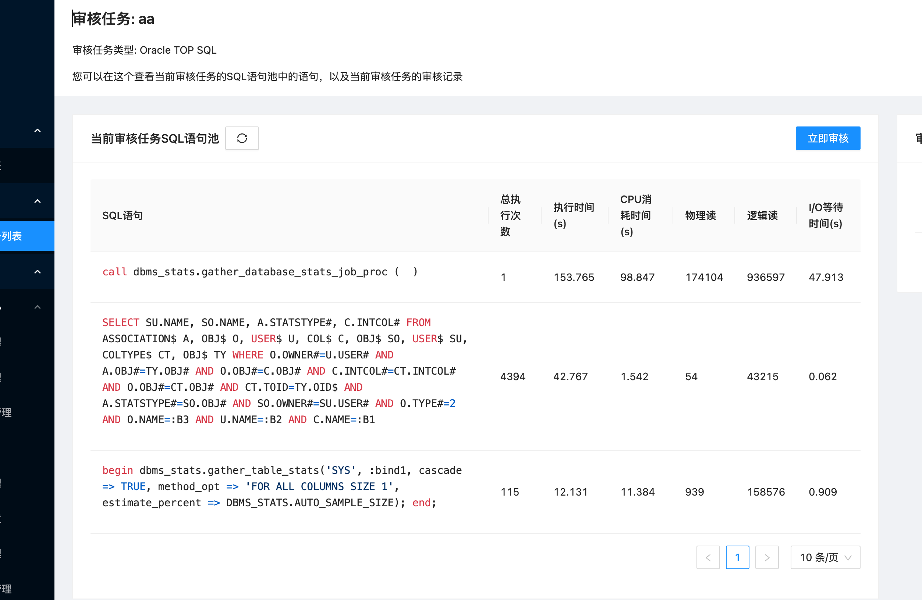The width and height of the screenshot is (922, 600).
Task: Refresh the SQL statement pool
Action: pyautogui.click(x=242, y=138)
